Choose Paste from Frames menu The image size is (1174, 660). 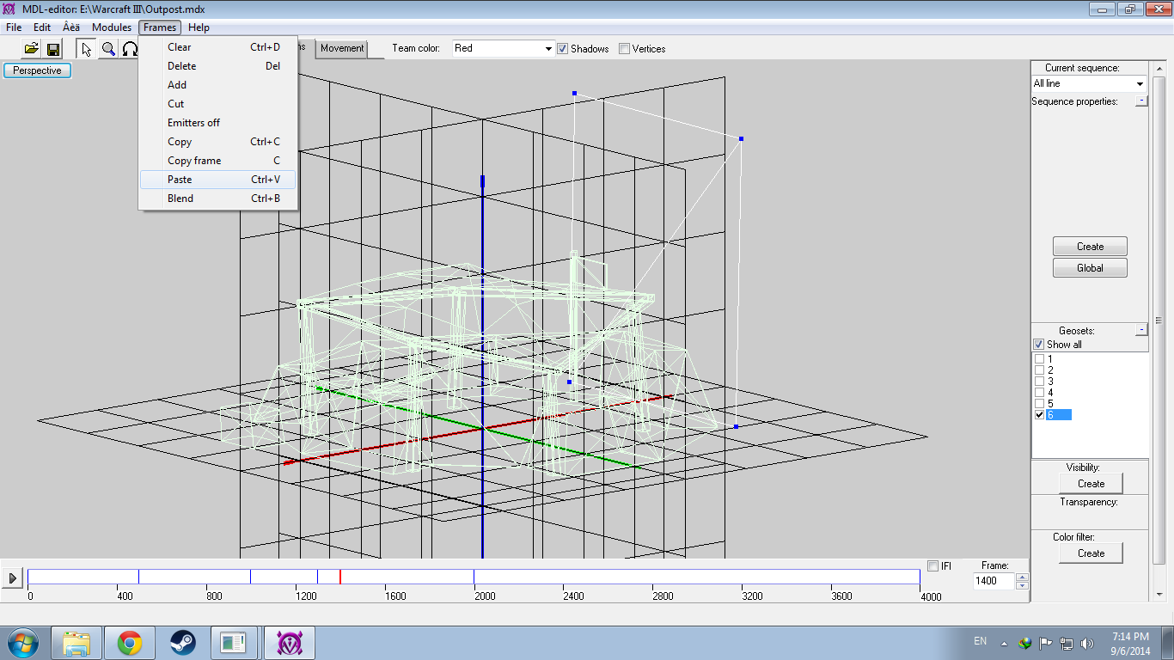(218, 180)
